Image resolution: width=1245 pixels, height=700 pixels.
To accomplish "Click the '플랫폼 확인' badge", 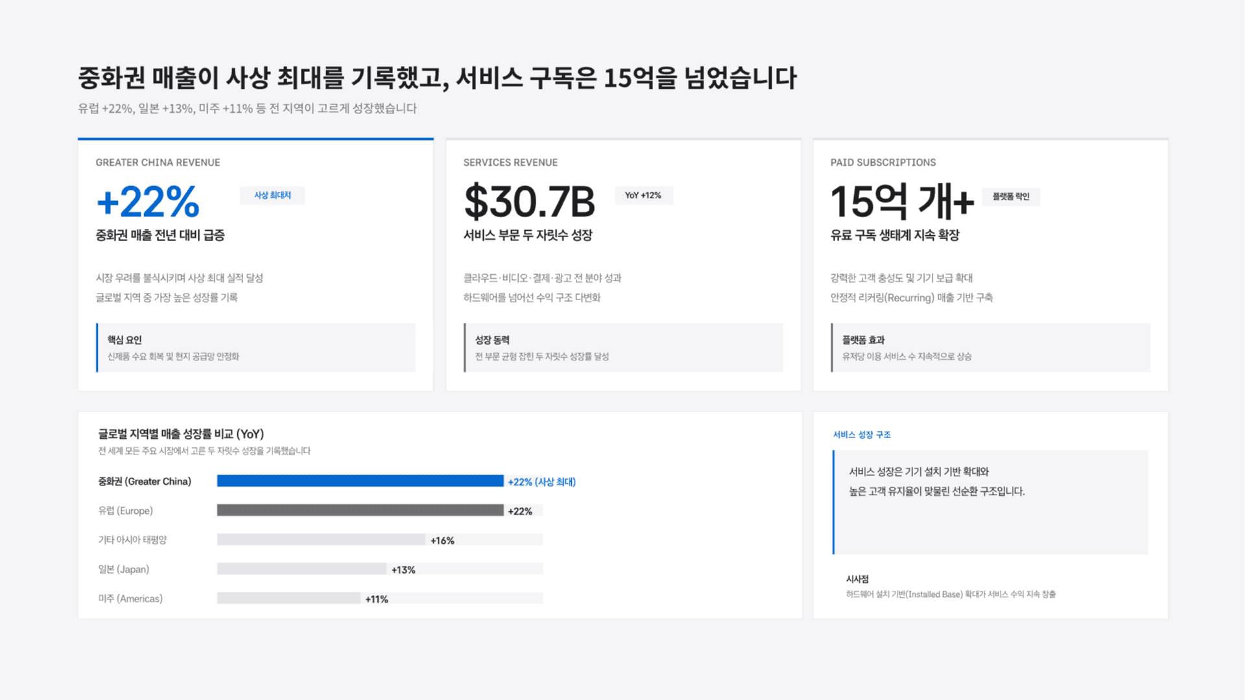I will pyautogui.click(x=1011, y=196).
